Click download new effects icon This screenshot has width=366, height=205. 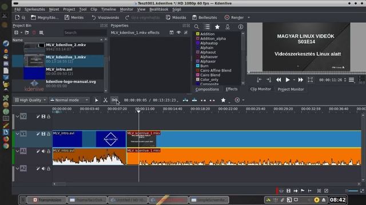click(228, 27)
